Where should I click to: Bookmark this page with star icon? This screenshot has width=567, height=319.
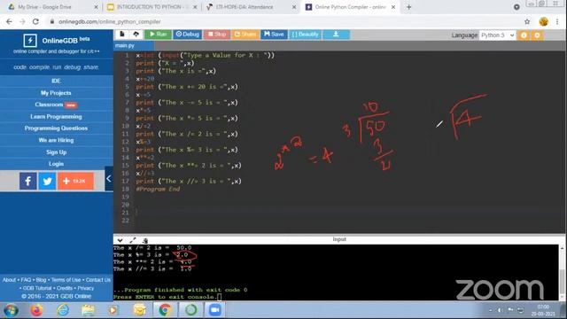click(527, 21)
